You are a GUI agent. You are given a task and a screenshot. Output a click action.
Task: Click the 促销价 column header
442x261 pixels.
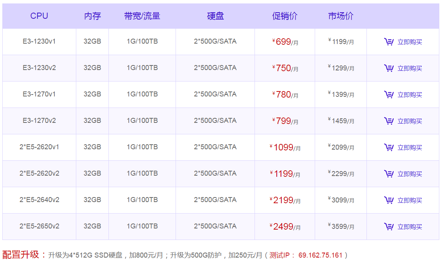pyautogui.click(x=284, y=16)
